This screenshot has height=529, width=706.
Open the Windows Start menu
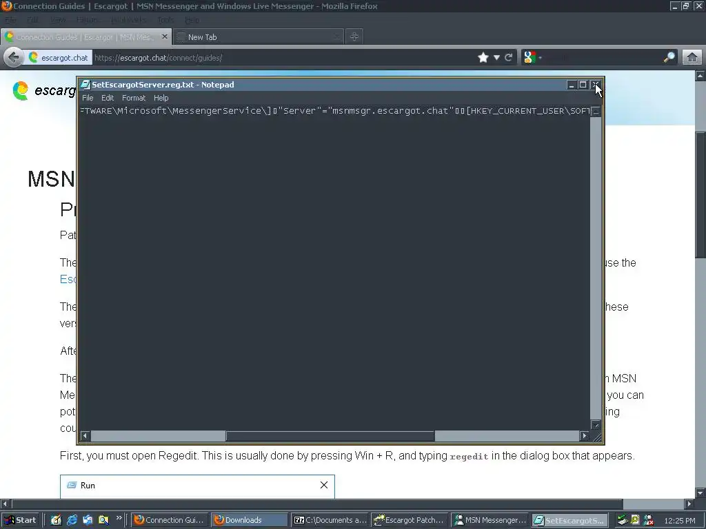point(20,520)
